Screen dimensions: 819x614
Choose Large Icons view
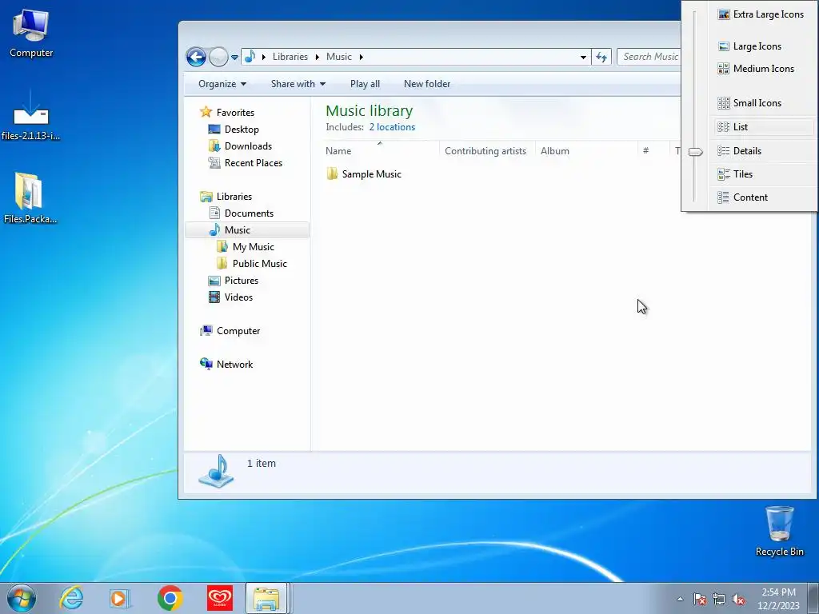coord(762,46)
